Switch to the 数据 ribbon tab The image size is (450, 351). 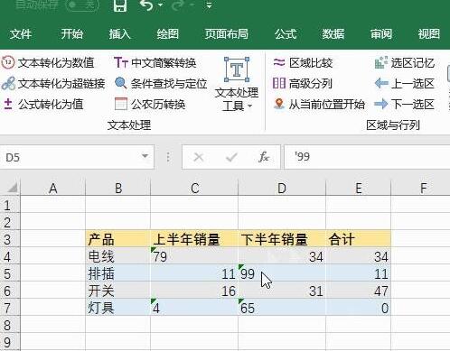point(333,33)
